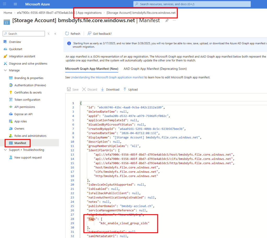Image resolution: width=267 pixels, height=238 pixels.
Task: Collapse the Manage section
Action: pyautogui.click(x=5, y=70)
